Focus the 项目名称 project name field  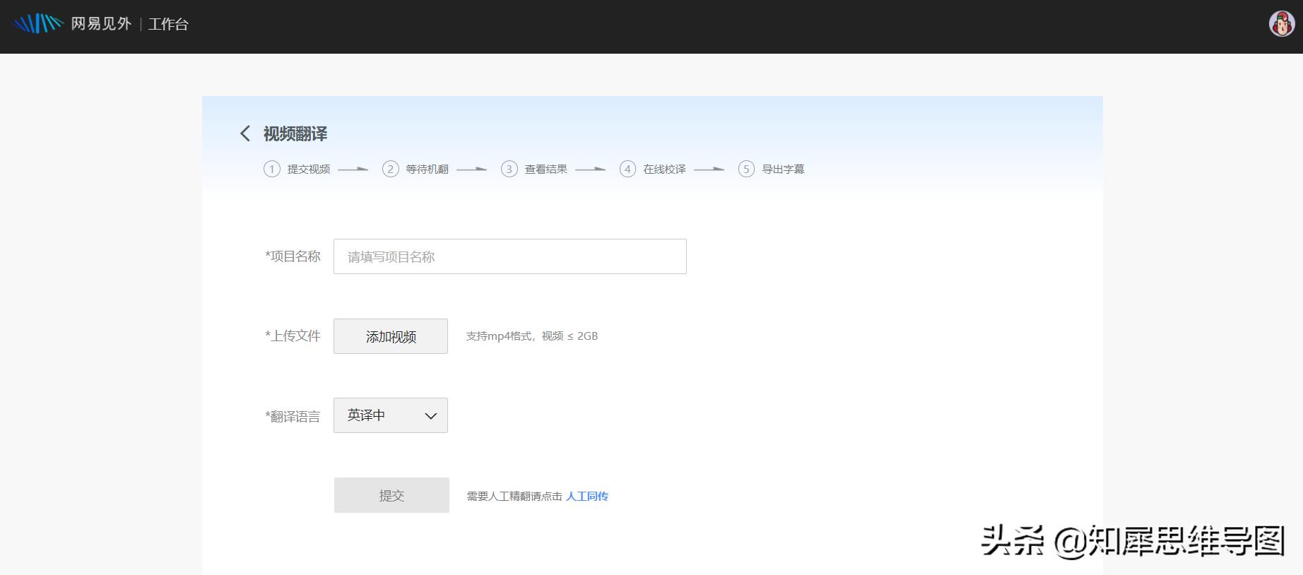click(x=509, y=256)
